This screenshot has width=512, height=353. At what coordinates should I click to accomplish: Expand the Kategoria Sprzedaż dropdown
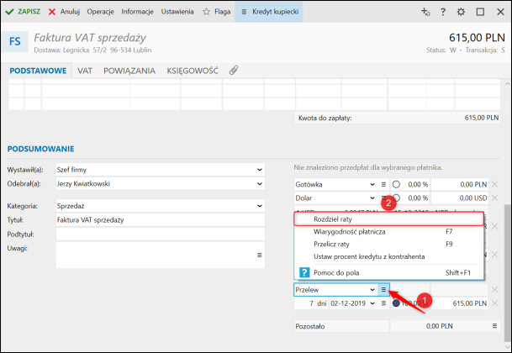coord(259,205)
